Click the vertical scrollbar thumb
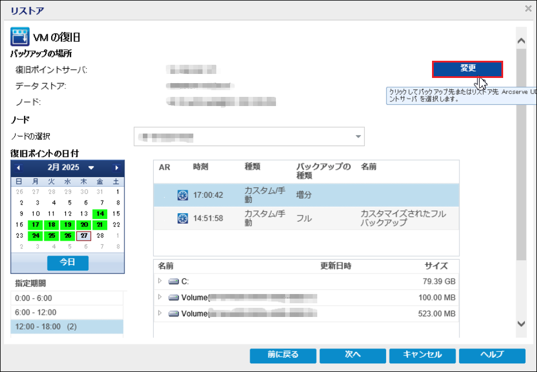Image resolution: width=537 pixels, height=372 pixels. 522,154
